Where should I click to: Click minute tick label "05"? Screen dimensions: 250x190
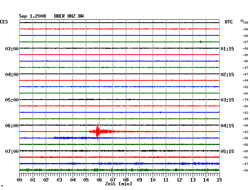pos(86,180)
